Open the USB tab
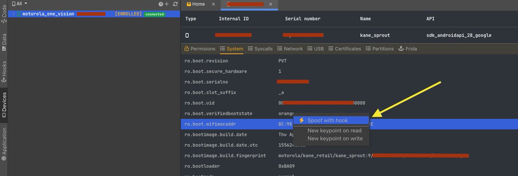 coord(315,49)
